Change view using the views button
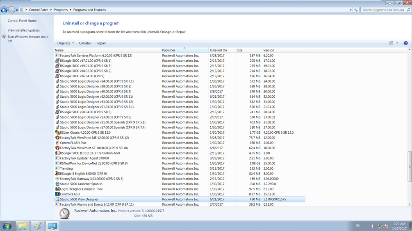The height and width of the screenshot is (231, 412). 391,43
